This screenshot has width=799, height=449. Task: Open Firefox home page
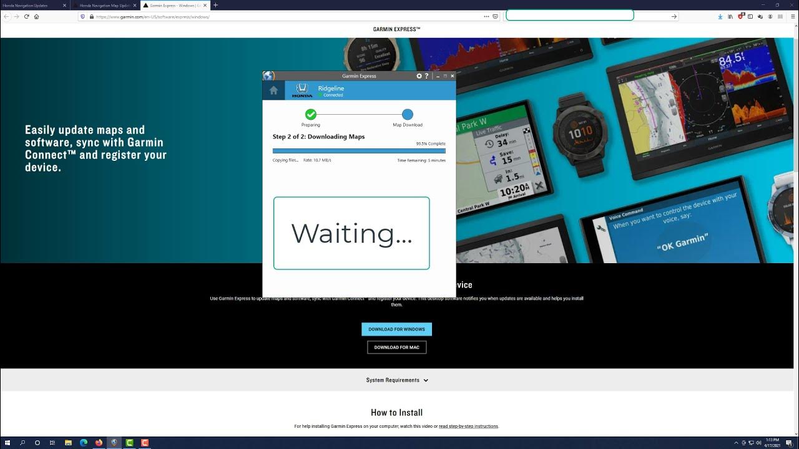pos(36,16)
